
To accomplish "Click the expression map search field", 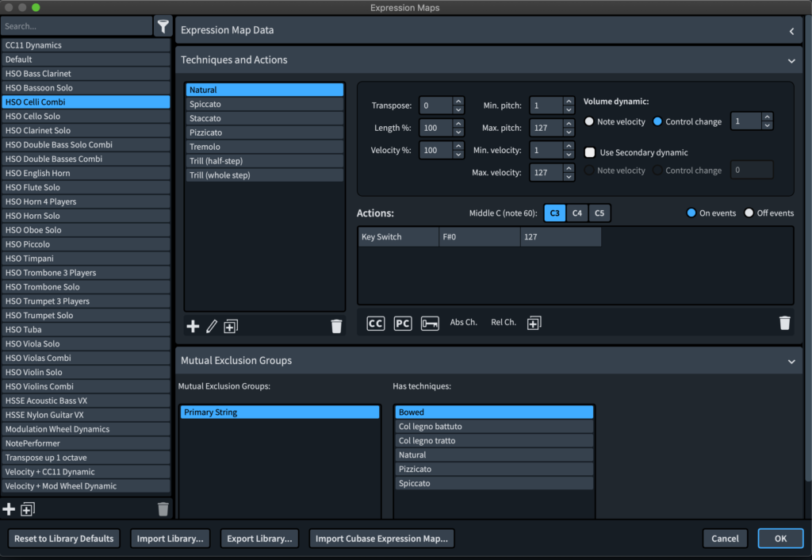I will tap(77, 26).
